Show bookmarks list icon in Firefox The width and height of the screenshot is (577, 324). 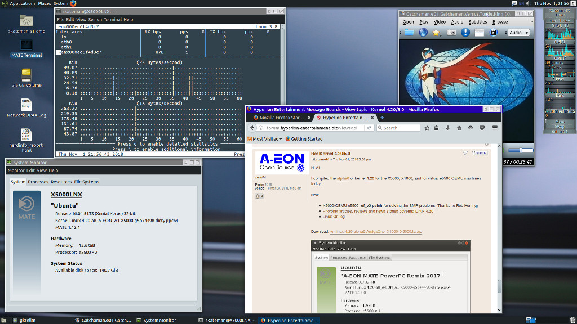[437, 128]
